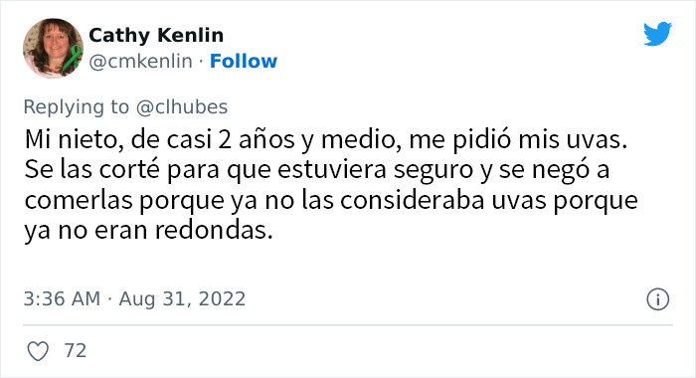This screenshot has width=696, height=378.
Task: Open the Twitter info circle icon
Action: [658, 299]
